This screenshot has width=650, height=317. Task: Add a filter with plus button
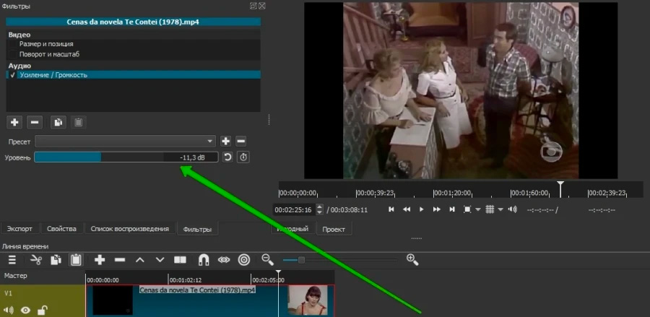pyautogui.click(x=14, y=122)
